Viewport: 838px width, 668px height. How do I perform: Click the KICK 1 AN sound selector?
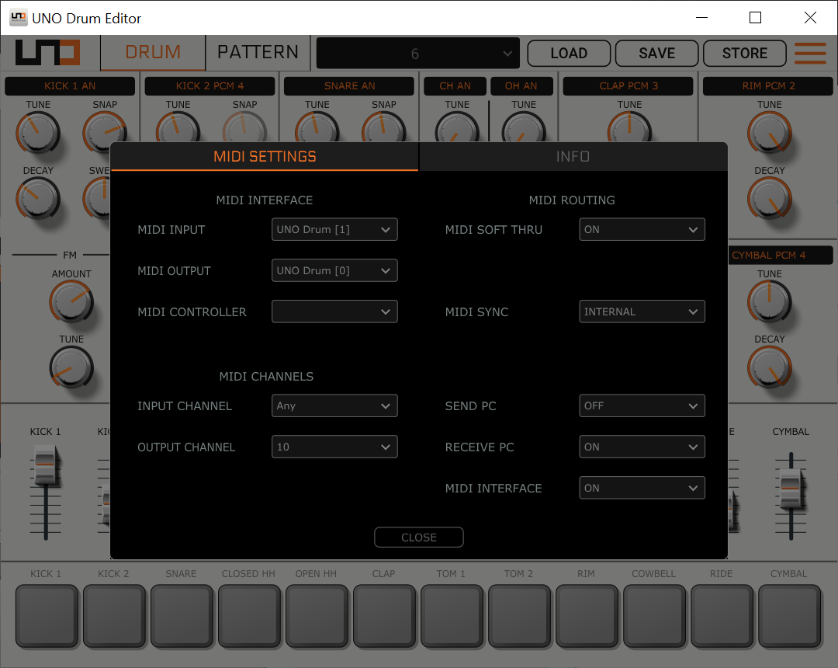(x=70, y=86)
